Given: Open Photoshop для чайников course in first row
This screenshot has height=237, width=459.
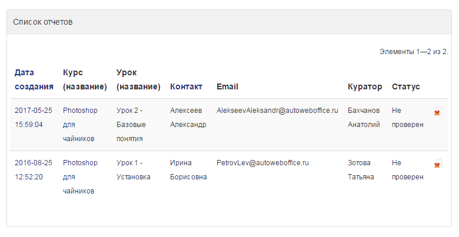Looking at the screenshot, I should click(x=80, y=125).
